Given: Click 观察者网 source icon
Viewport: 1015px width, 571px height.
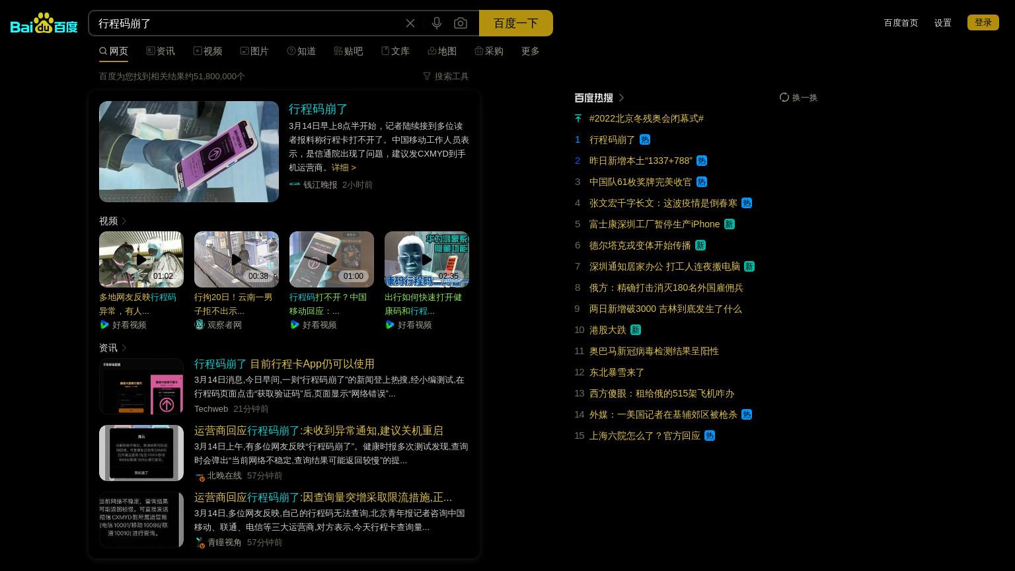Looking at the screenshot, I should (200, 324).
